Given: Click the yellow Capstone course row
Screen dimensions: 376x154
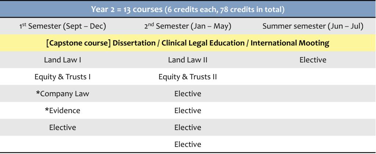Looking at the screenshot, I should [188, 43].
